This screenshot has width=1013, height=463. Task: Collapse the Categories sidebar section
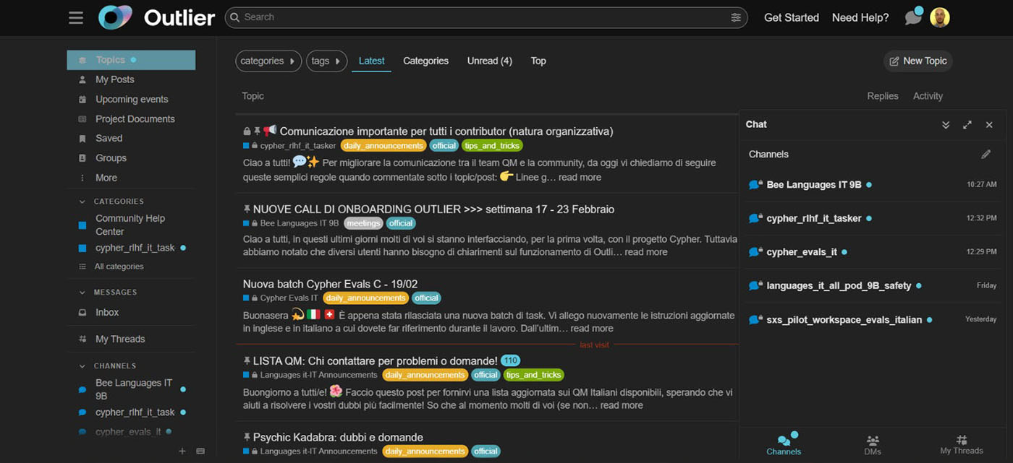click(82, 202)
